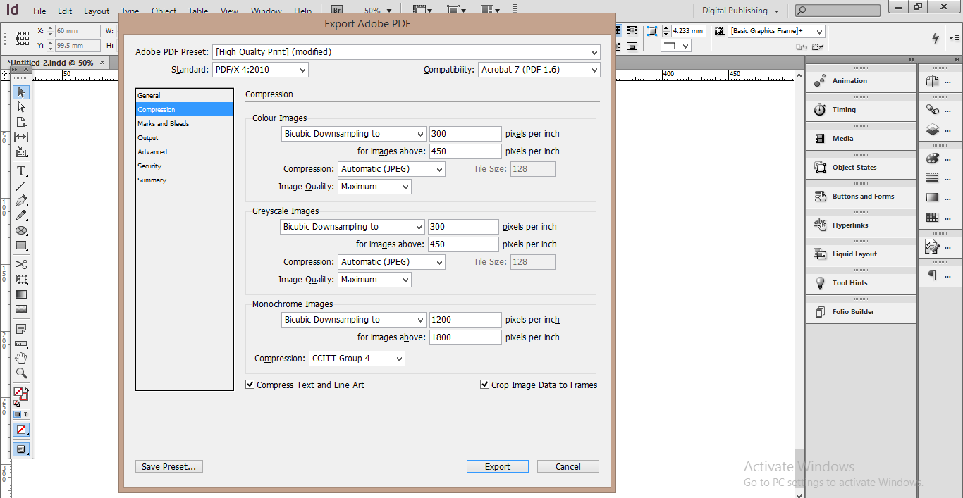
Task: Open the Object States panel
Action: pos(861,168)
